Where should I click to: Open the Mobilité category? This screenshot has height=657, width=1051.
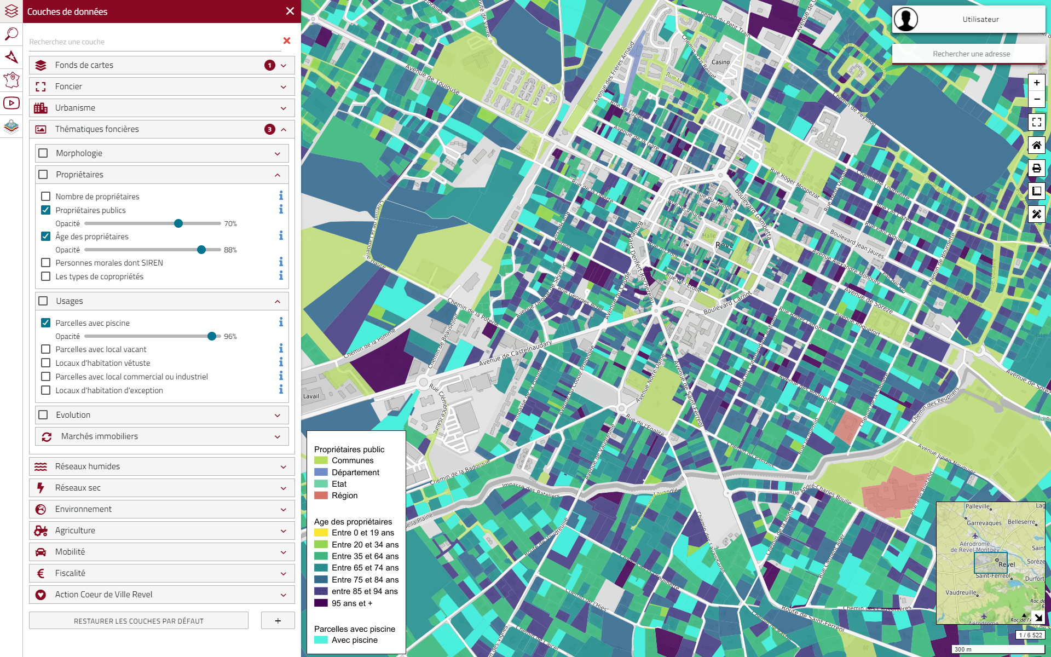pyautogui.click(x=162, y=552)
